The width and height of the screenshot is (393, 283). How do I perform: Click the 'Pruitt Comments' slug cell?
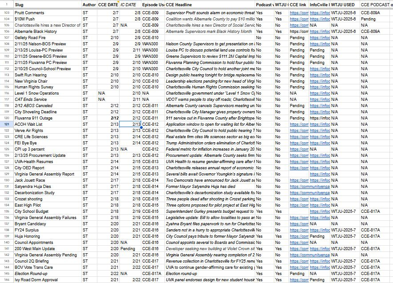coord(48,13)
